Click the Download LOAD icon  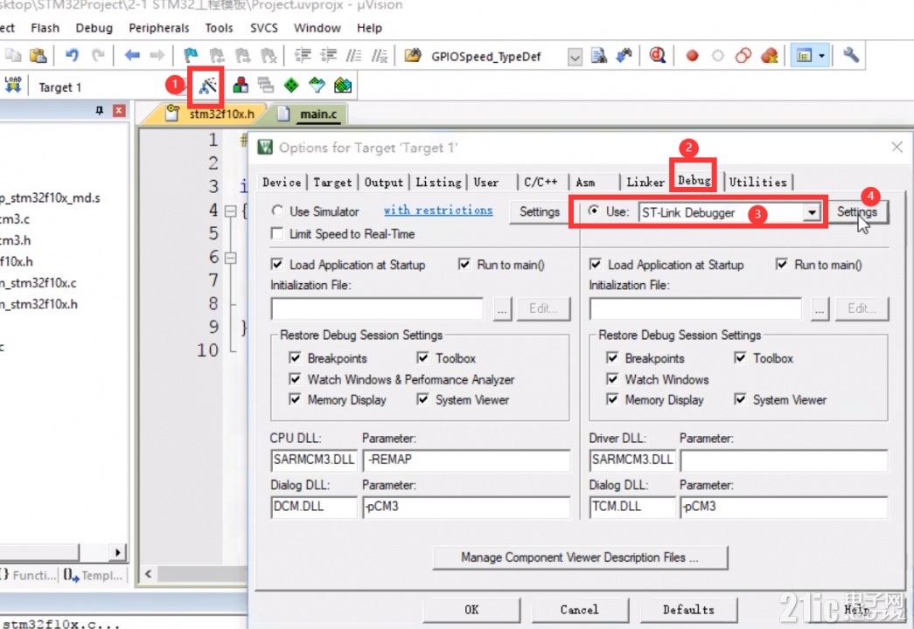point(13,85)
